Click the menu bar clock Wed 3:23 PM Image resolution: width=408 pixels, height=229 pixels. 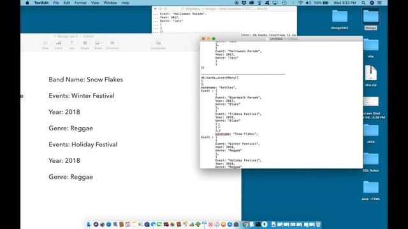pyautogui.click(x=344, y=3)
